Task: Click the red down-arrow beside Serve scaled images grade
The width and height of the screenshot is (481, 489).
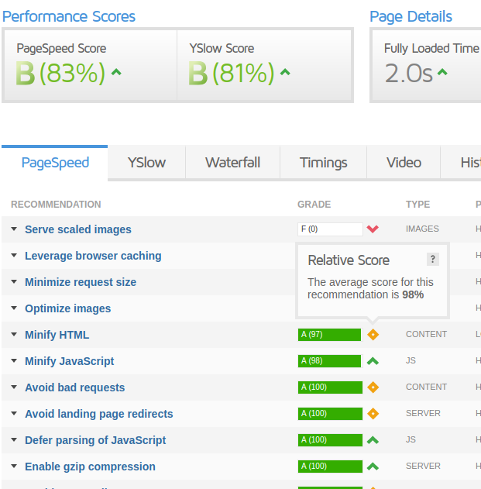Action: [x=373, y=229]
